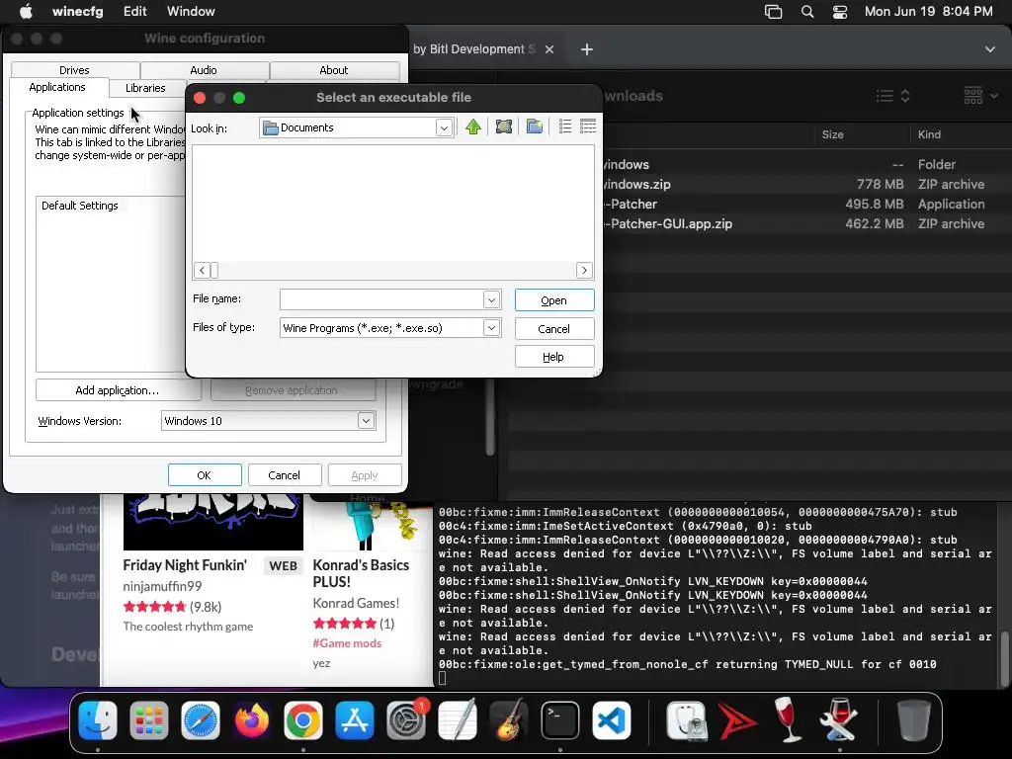Open TextEdit from the dock
Screen dimensions: 1012x759
pos(457,720)
